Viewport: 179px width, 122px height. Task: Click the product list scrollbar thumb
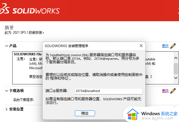(x=176, y=69)
